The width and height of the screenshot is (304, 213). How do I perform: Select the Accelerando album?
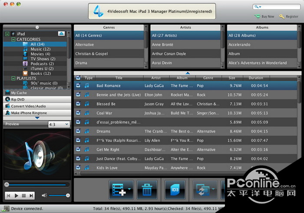(x=262, y=45)
